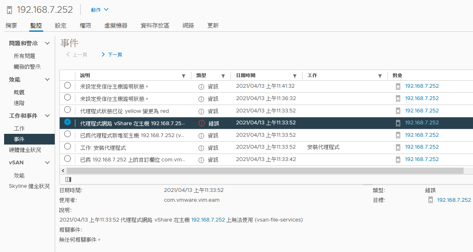Open 192.168.7.252 link in event description
Image resolution: width=473 pixels, height=252 pixels.
click(x=208, y=220)
